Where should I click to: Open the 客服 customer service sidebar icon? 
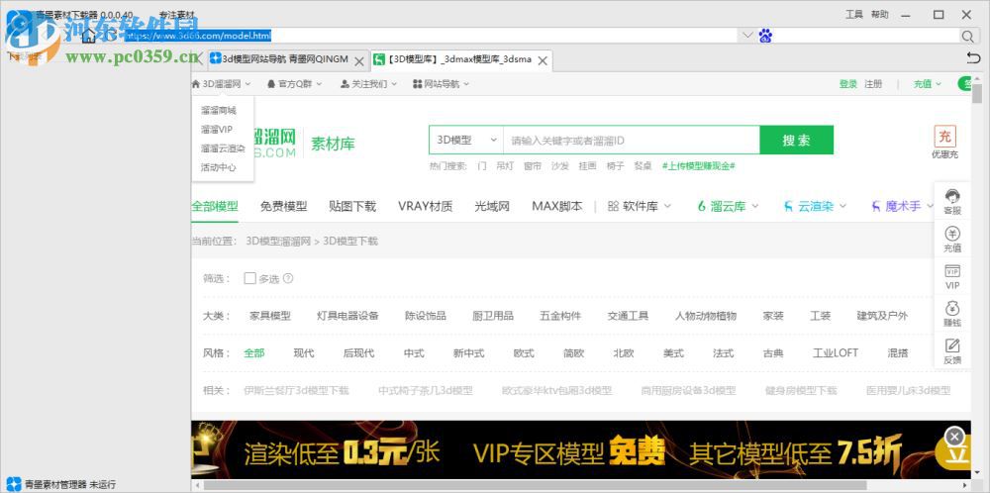coord(952,203)
